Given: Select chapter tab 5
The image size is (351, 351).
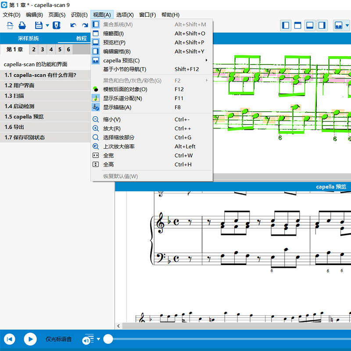Looking at the screenshot, I should coord(60,50).
